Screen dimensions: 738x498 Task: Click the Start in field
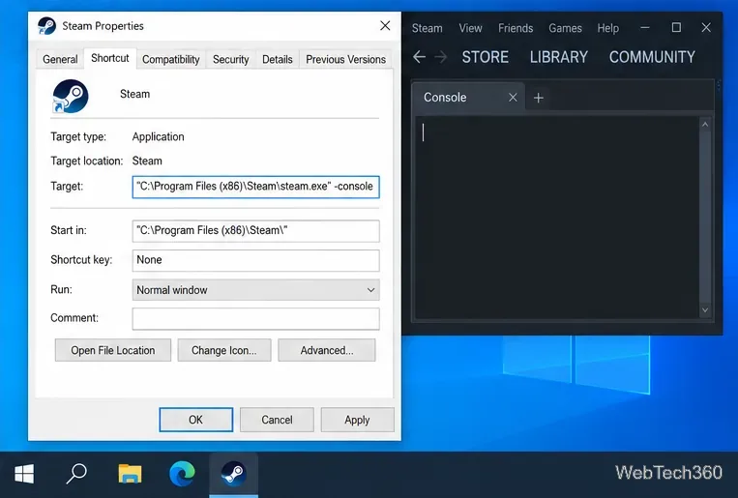pos(255,231)
